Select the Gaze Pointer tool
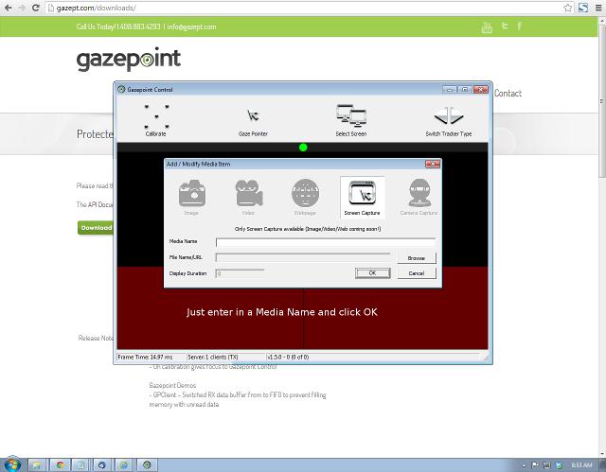Viewport: 606px width, 472px height. pyautogui.click(x=253, y=122)
